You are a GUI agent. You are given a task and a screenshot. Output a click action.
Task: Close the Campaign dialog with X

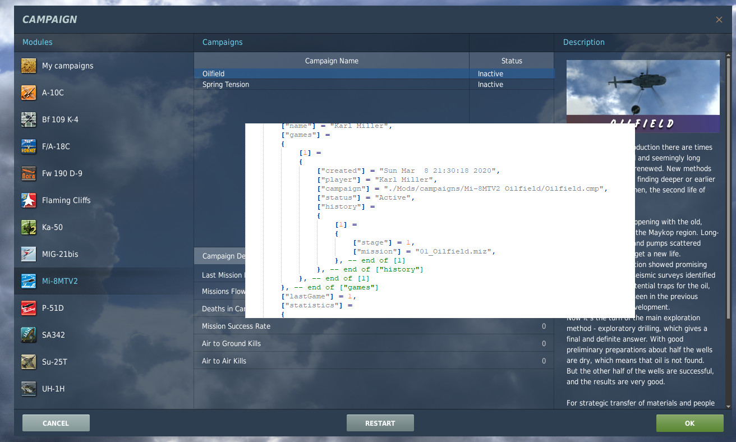(719, 20)
